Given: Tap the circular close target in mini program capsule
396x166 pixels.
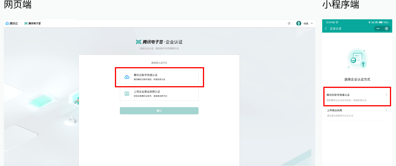Looking at the screenshot, I should 387,29.
